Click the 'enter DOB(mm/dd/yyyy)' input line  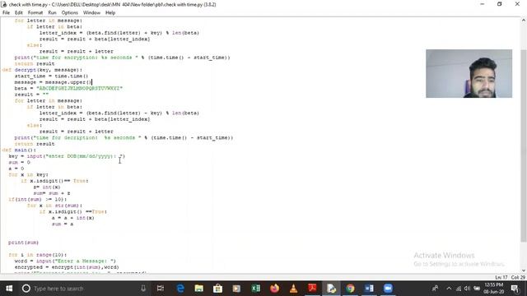pos(67,156)
